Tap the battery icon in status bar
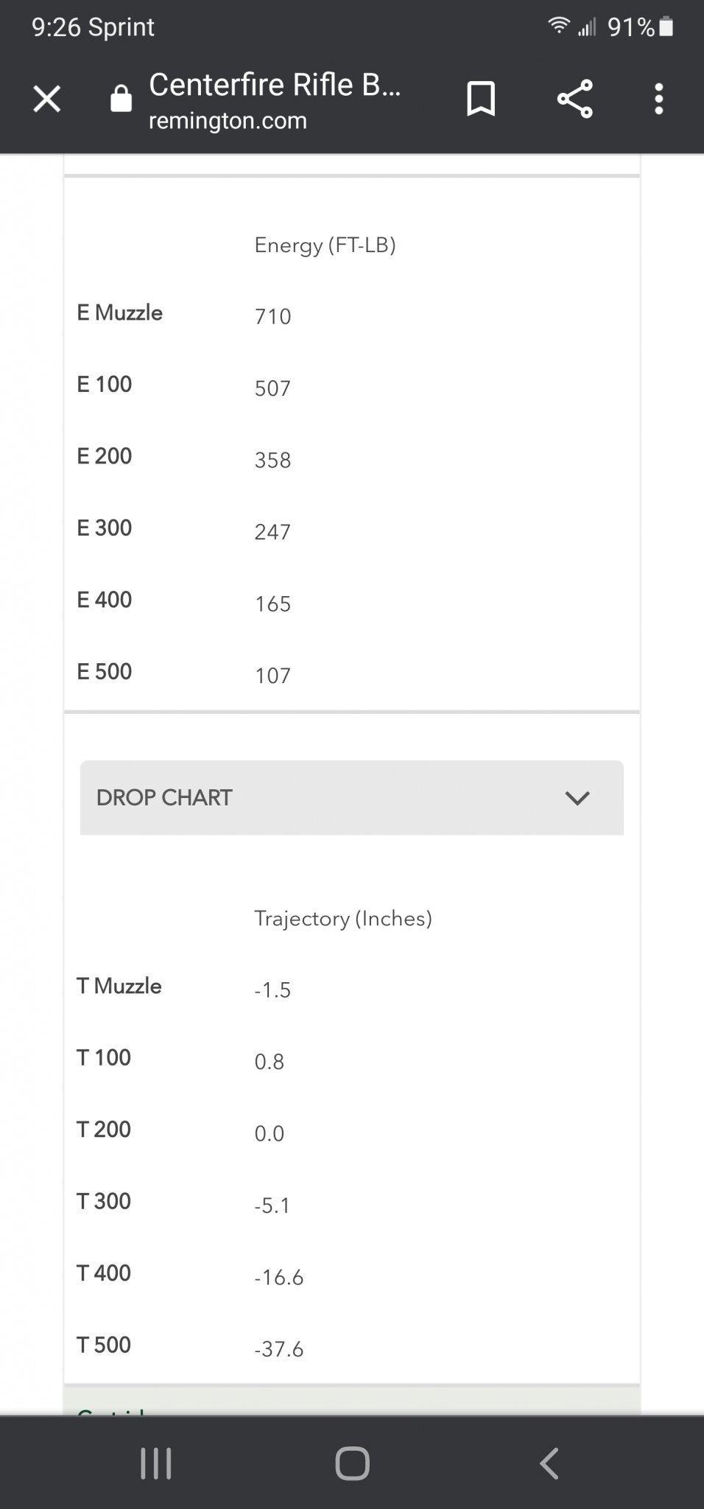Viewport: 704px width, 1509px height. pyautogui.click(x=666, y=27)
